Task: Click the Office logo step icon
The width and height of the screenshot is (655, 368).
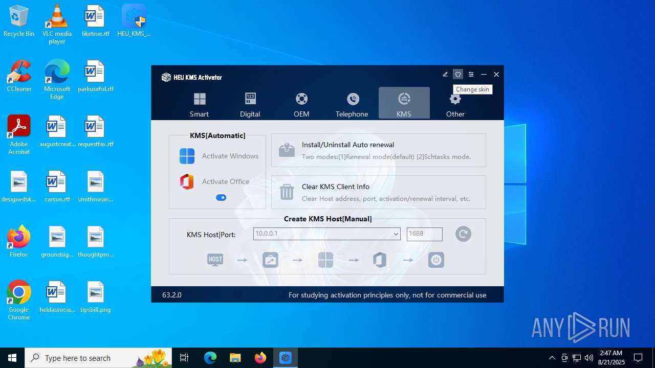Action: click(x=380, y=260)
